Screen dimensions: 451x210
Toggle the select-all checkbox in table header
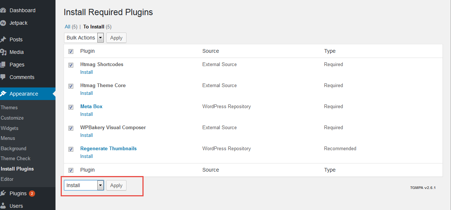point(71,51)
